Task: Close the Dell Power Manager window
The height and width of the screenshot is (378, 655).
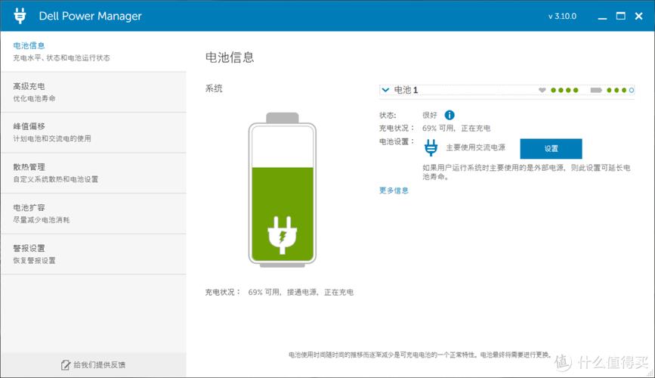Action: pos(638,16)
